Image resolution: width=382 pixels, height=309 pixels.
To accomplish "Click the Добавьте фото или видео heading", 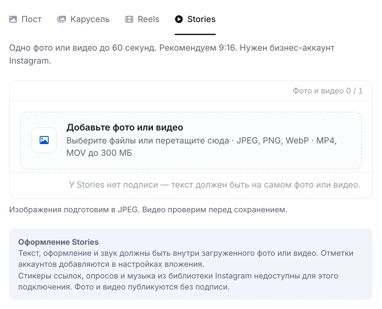I will [125, 127].
